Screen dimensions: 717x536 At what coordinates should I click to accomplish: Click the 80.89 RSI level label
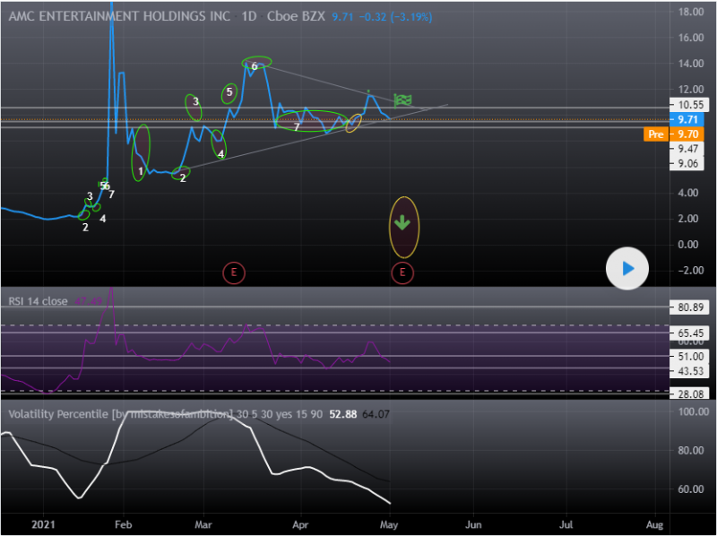point(688,307)
